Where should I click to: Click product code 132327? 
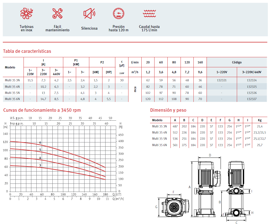pyautogui.click(x=251, y=99)
